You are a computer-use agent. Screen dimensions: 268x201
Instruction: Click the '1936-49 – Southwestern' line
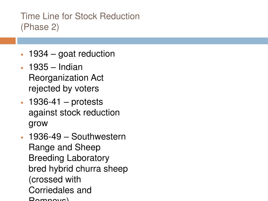(x=77, y=137)
